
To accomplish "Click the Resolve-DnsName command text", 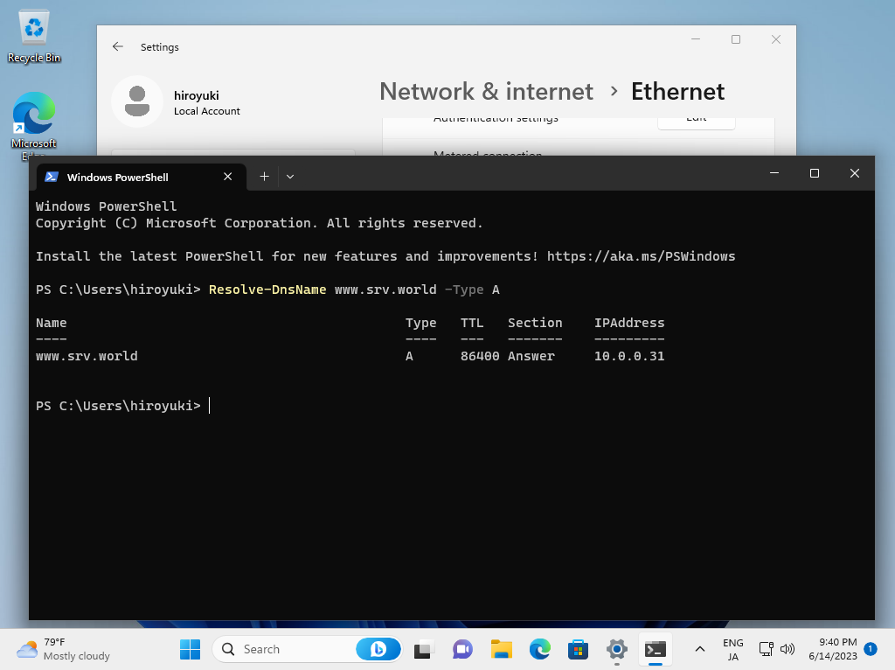I will pos(267,290).
